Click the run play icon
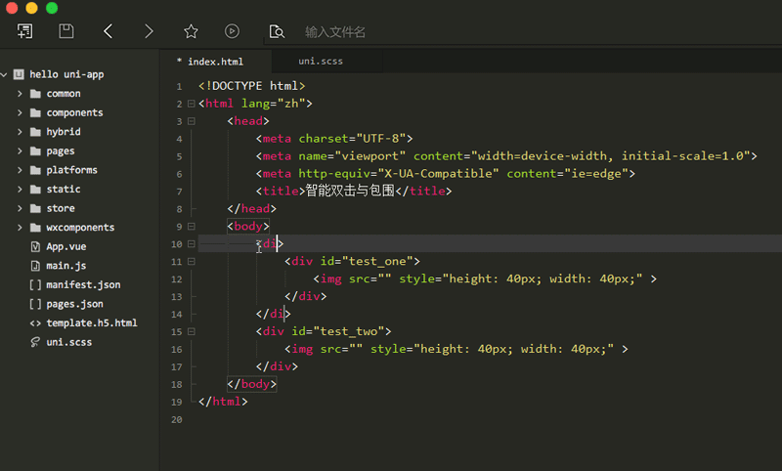Image resolution: width=782 pixels, height=471 pixels. pyautogui.click(x=232, y=31)
